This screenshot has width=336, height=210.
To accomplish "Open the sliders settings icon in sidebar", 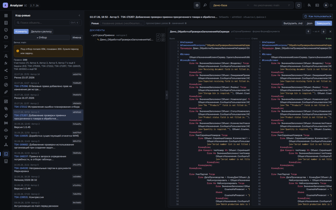I will pos(6,101).
